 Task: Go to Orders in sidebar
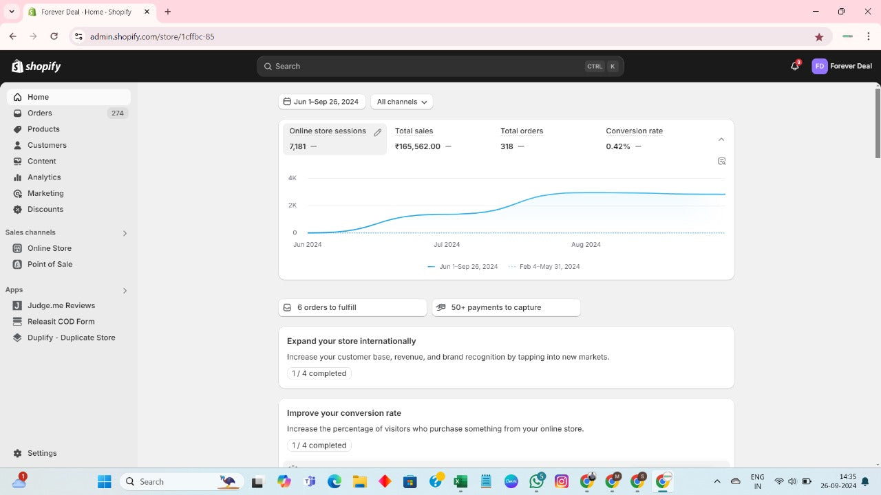40,113
